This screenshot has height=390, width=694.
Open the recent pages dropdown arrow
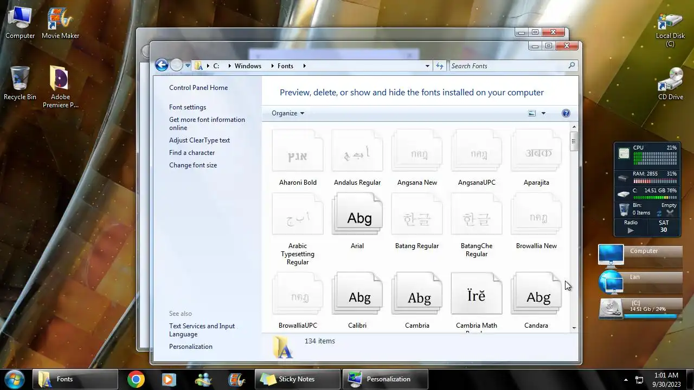(x=188, y=66)
